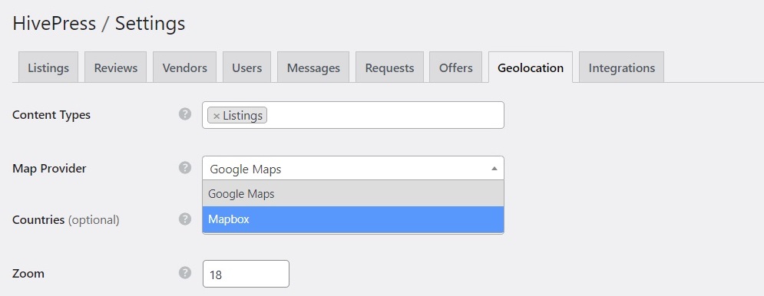Viewport: 764px width, 296px height.
Task: Open the Users tab
Action: click(x=247, y=67)
